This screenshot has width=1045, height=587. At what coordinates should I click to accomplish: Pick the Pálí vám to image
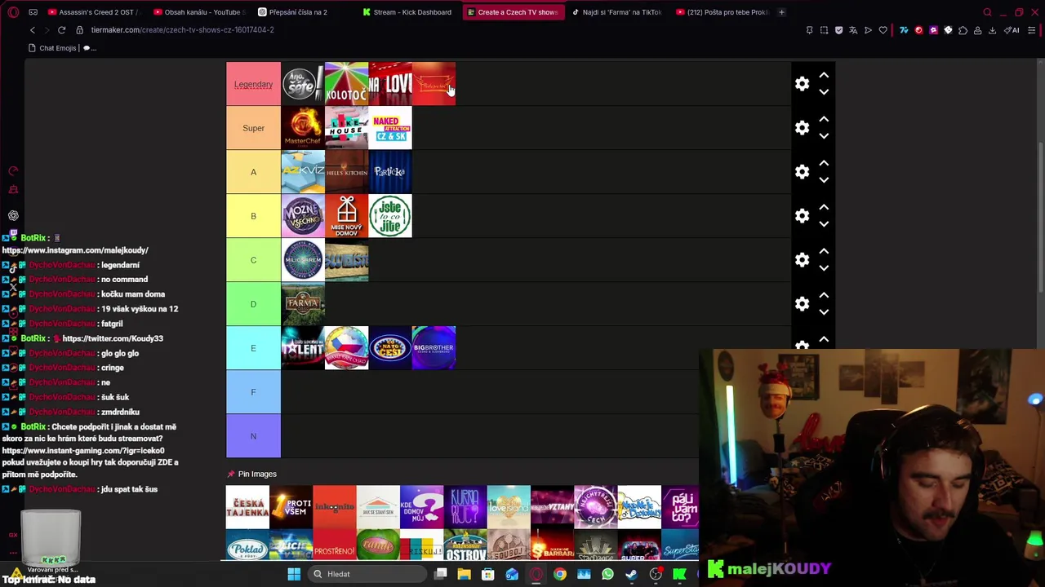680,507
